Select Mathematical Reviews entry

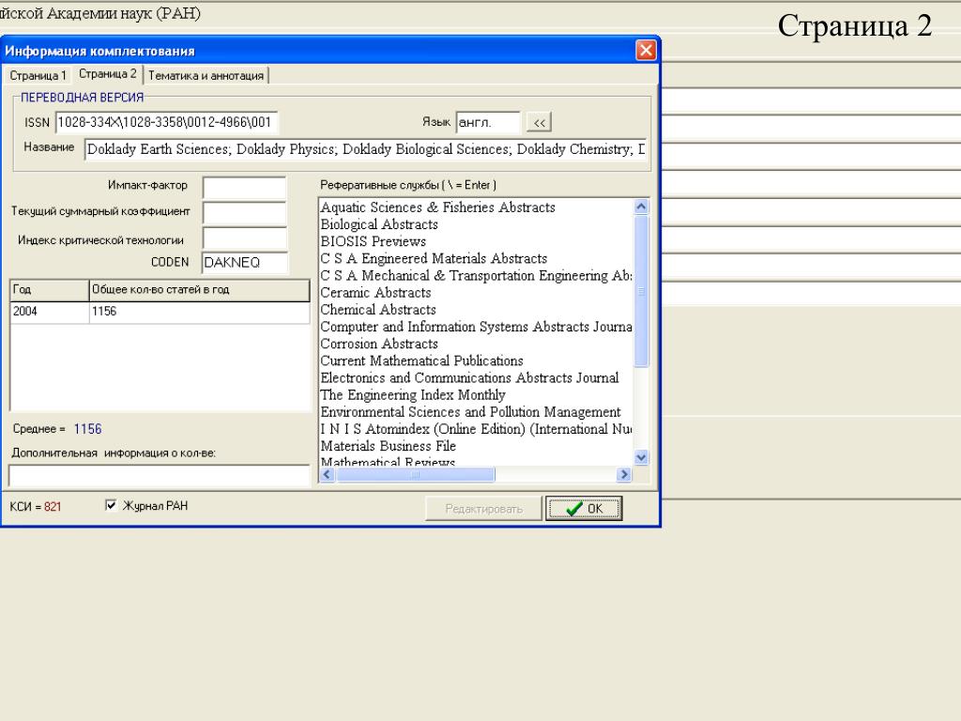point(388,461)
